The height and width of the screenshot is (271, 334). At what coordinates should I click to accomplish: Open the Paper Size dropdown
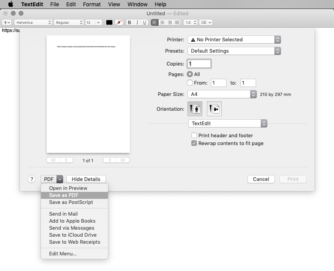point(222,94)
